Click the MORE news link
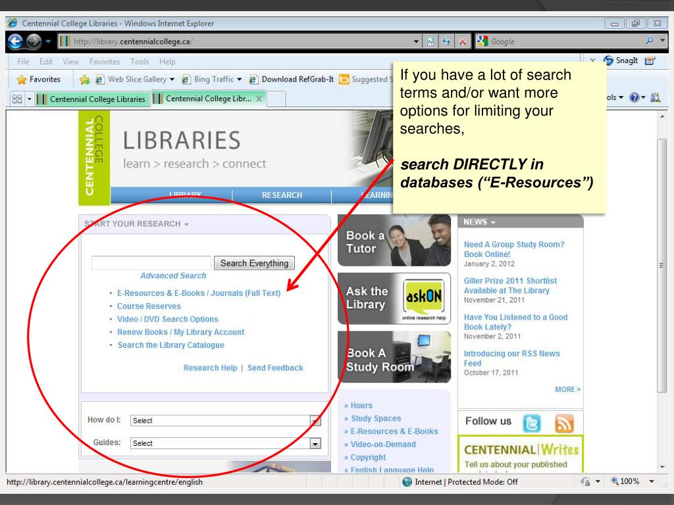Image resolution: width=674 pixels, height=505 pixels. tap(567, 389)
